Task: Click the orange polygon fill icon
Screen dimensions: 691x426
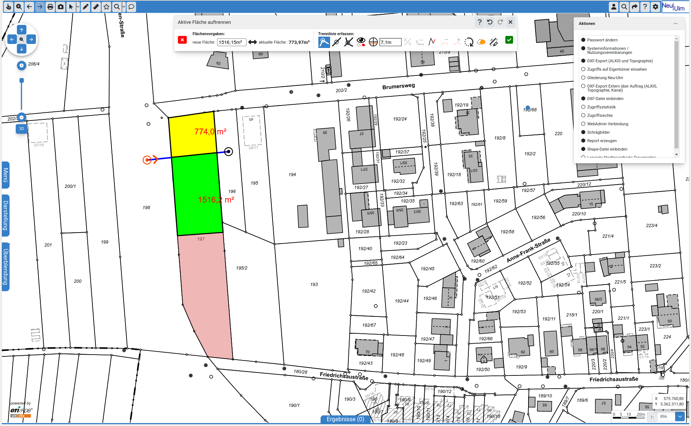Action: pos(482,42)
